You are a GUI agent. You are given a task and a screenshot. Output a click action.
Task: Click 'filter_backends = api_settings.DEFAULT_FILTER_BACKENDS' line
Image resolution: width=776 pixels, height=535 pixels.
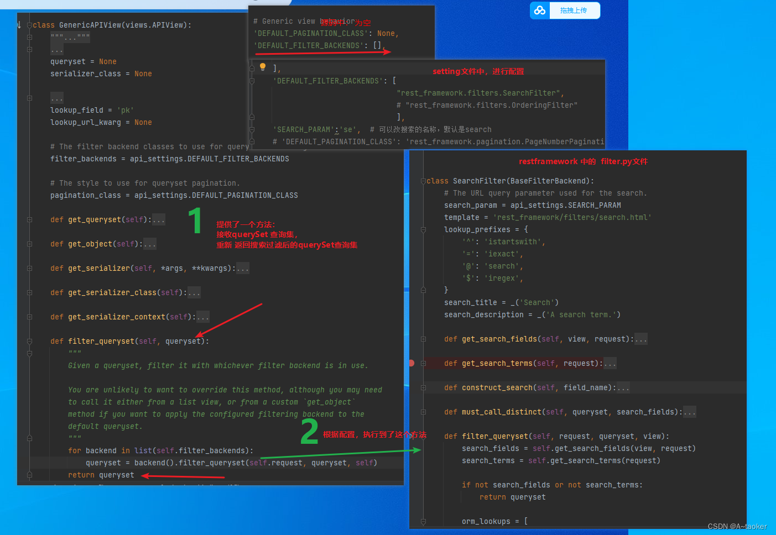point(170,159)
